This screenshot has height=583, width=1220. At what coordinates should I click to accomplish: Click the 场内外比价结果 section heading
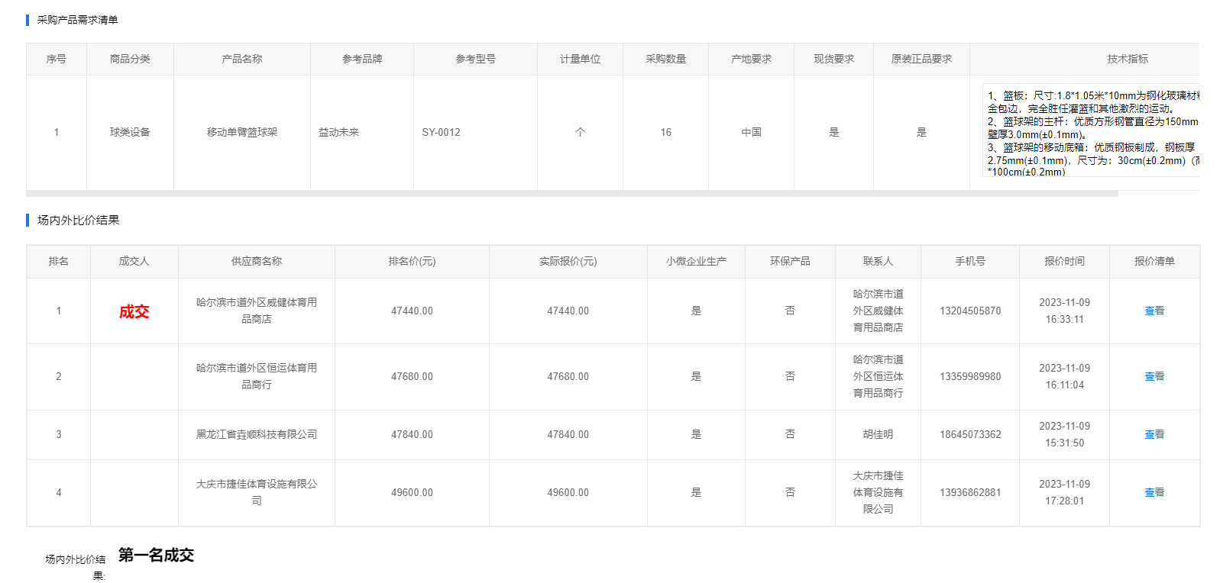pos(78,220)
